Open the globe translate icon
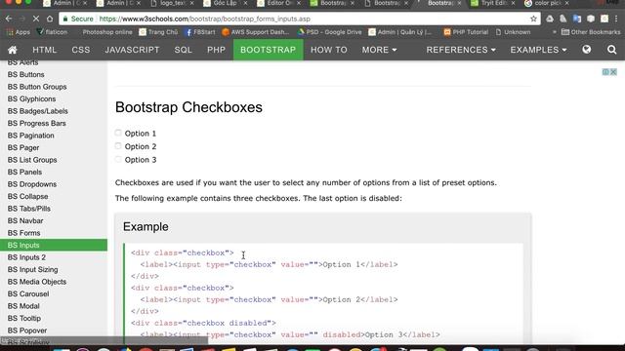 586,50
